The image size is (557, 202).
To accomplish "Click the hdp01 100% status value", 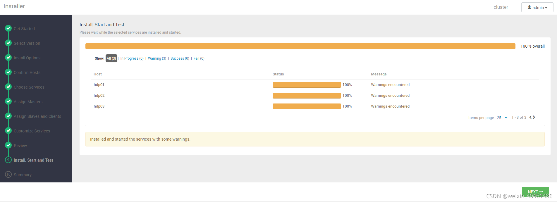I will pyautogui.click(x=347, y=85).
